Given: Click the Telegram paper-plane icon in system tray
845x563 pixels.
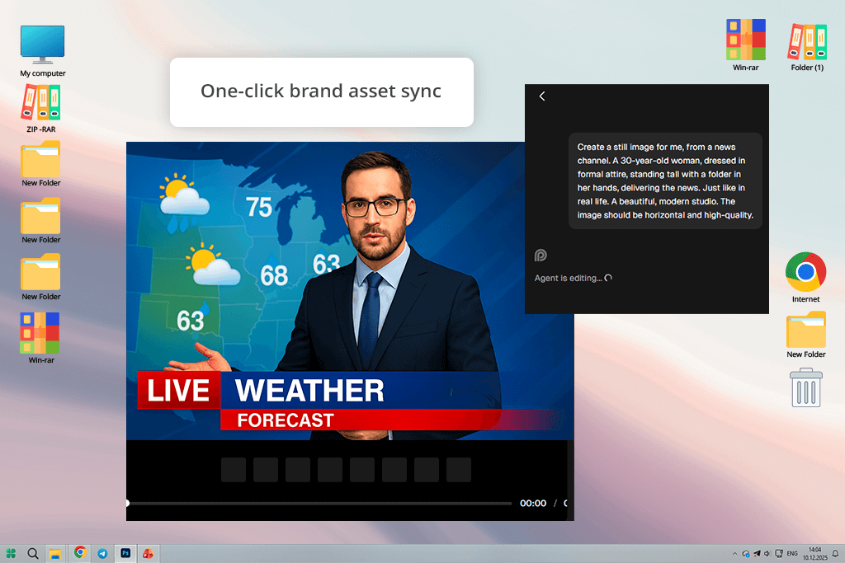Looking at the screenshot, I should click(757, 554).
